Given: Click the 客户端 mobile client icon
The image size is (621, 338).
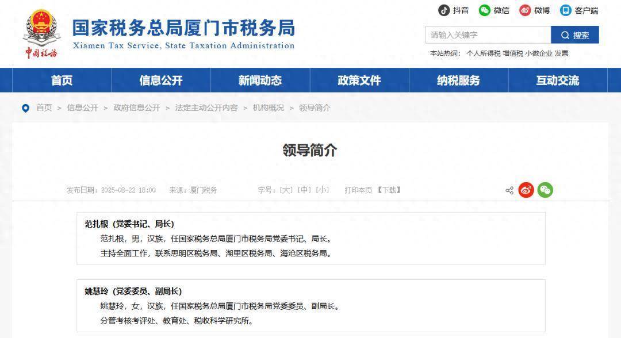Looking at the screenshot, I should [x=566, y=10].
